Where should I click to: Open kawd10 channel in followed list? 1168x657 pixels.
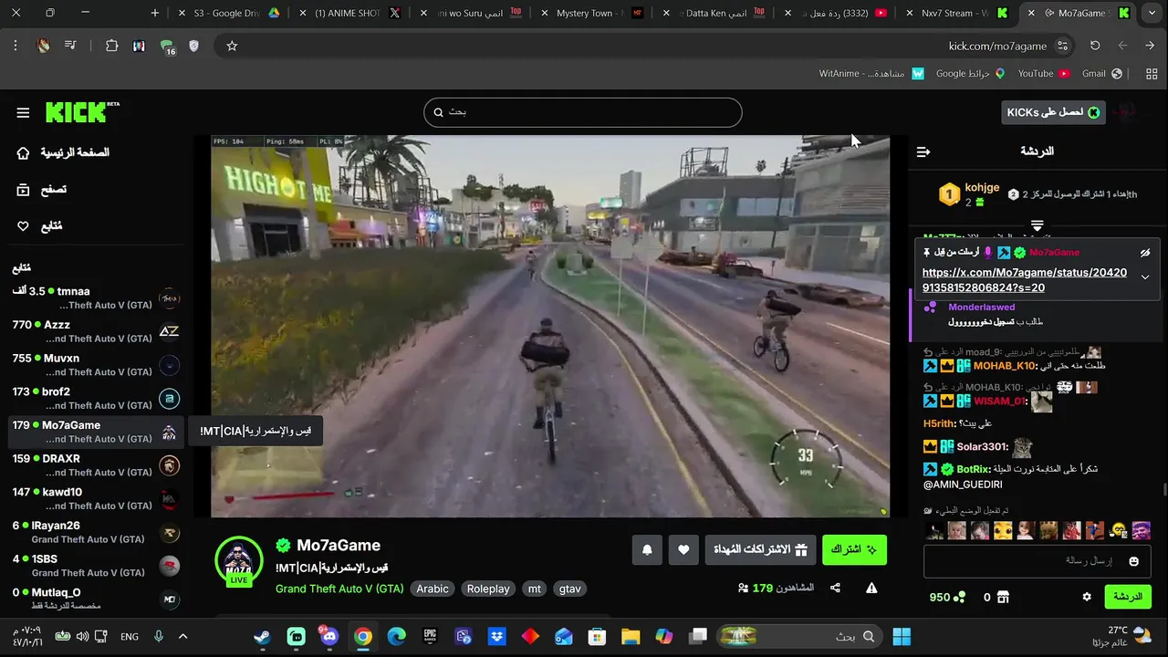pyautogui.click(x=96, y=498)
